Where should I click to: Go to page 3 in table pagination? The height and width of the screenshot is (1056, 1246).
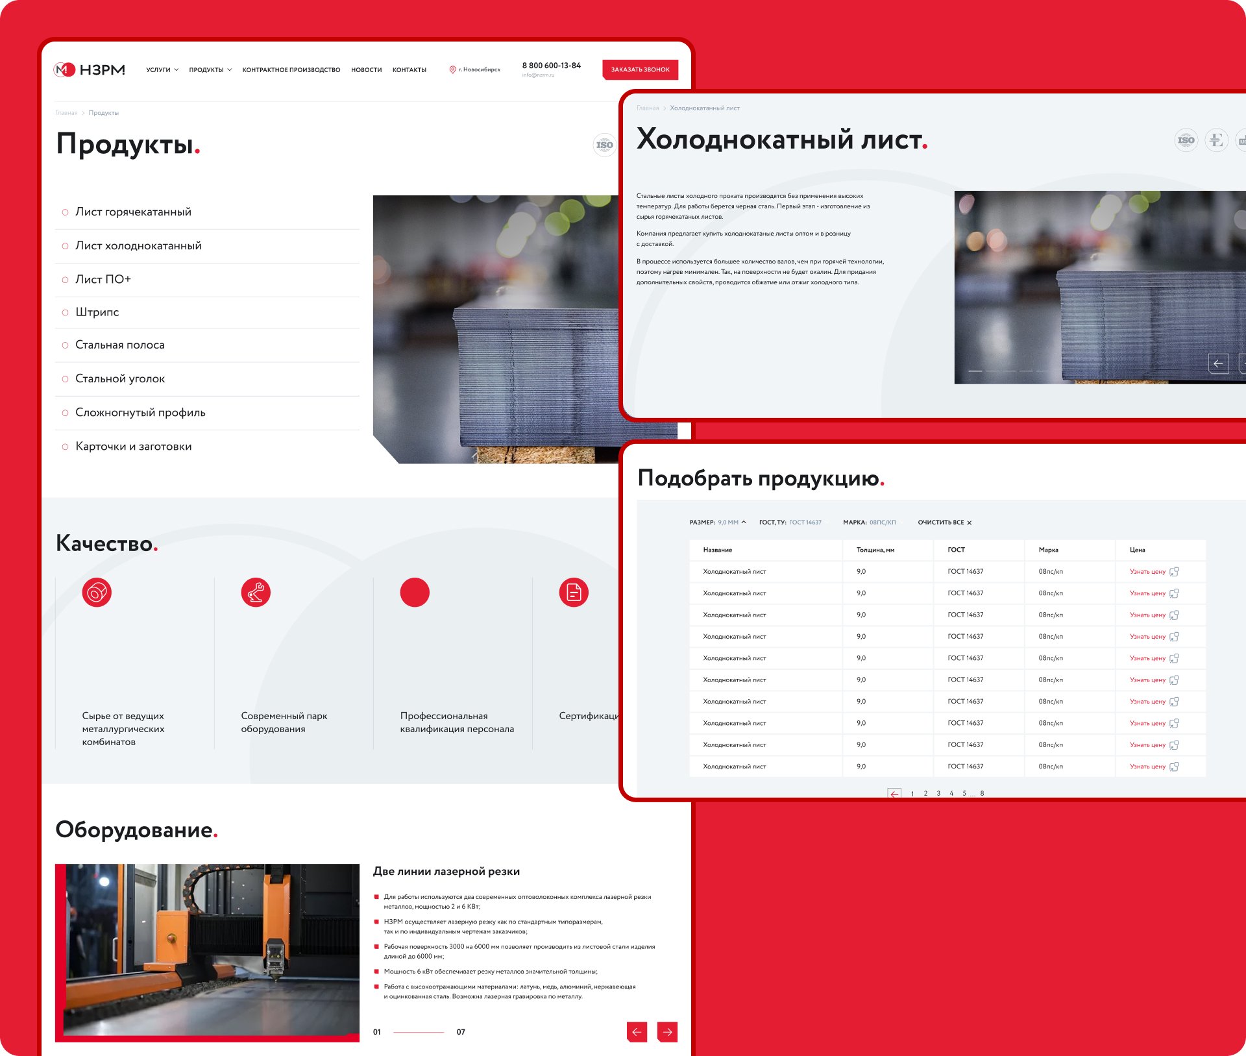(938, 793)
